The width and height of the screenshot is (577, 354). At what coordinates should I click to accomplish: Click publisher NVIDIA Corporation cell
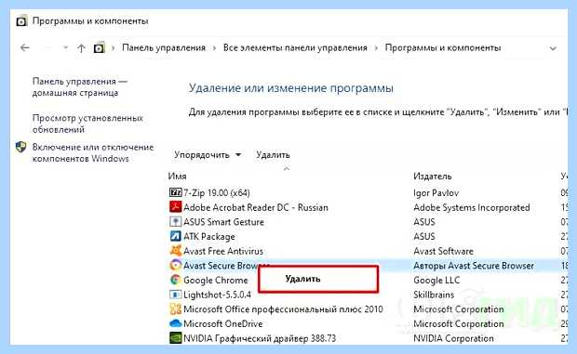pyautogui.click(x=453, y=338)
